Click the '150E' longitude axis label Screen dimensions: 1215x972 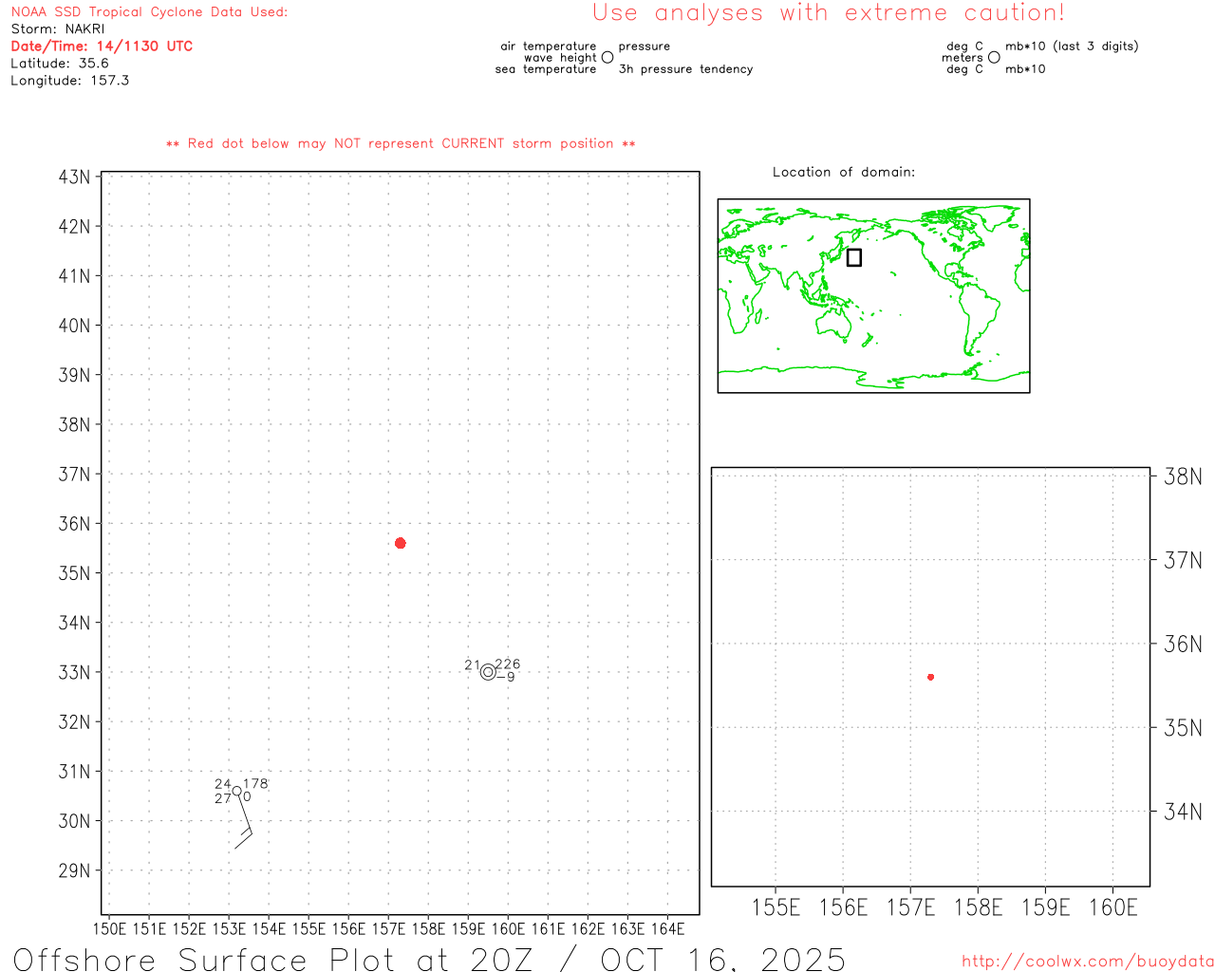[x=109, y=929]
